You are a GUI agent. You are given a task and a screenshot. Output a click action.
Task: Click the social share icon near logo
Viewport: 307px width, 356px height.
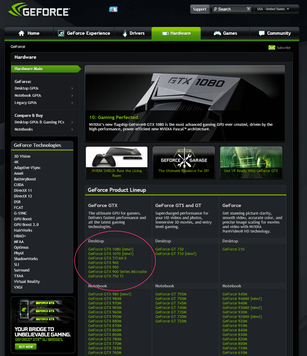point(113,9)
